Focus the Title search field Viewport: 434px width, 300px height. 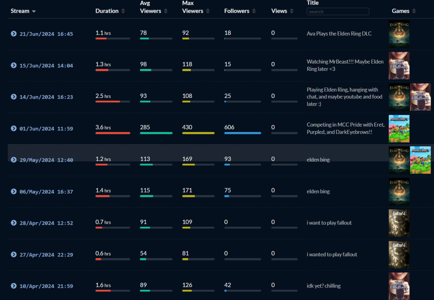pos(338,12)
